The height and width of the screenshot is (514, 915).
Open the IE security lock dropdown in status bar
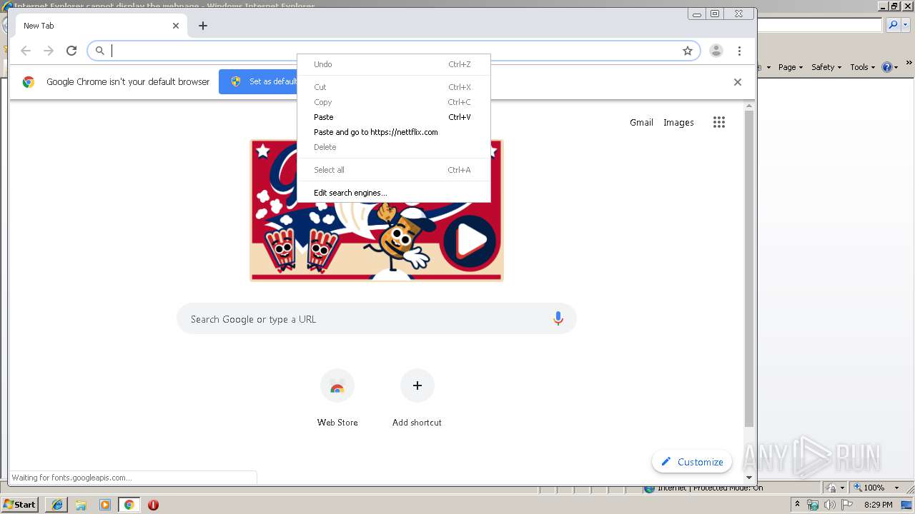[835, 488]
